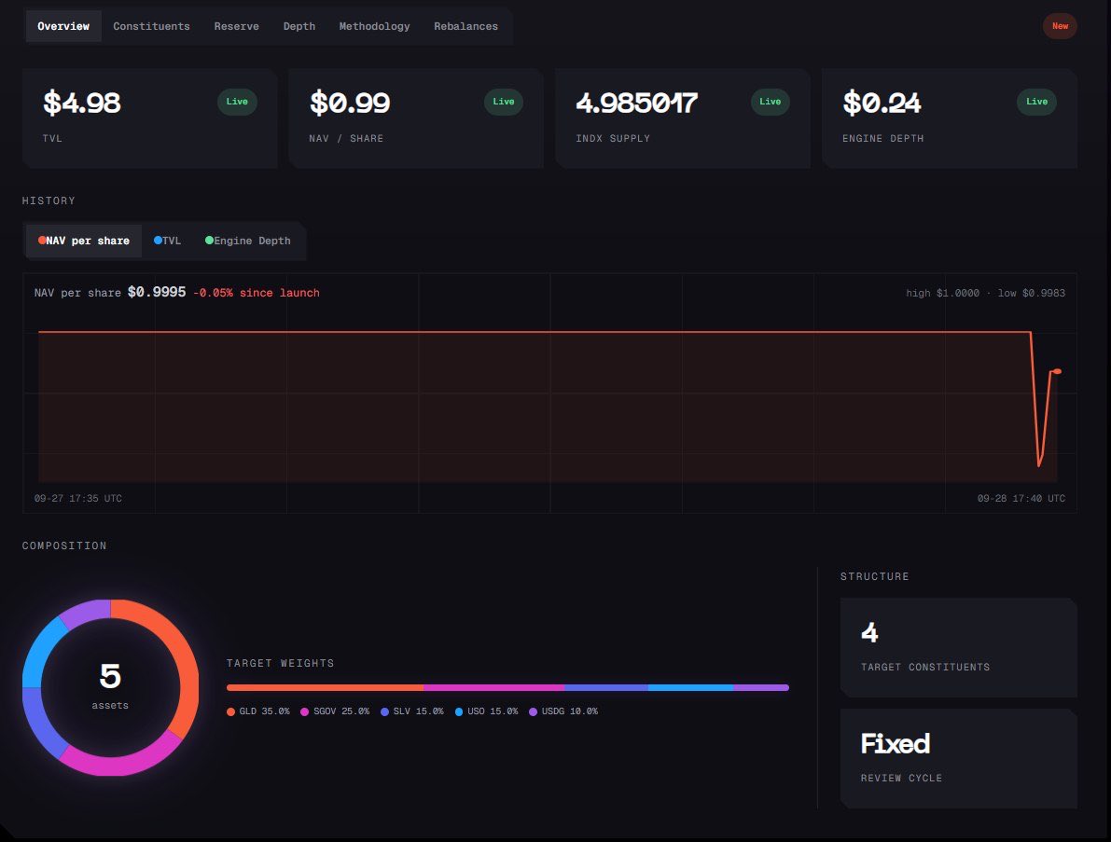Image resolution: width=1111 pixels, height=842 pixels.
Task: Click the '09-27 17:35 UTC' chart start label
Action: [x=78, y=499]
